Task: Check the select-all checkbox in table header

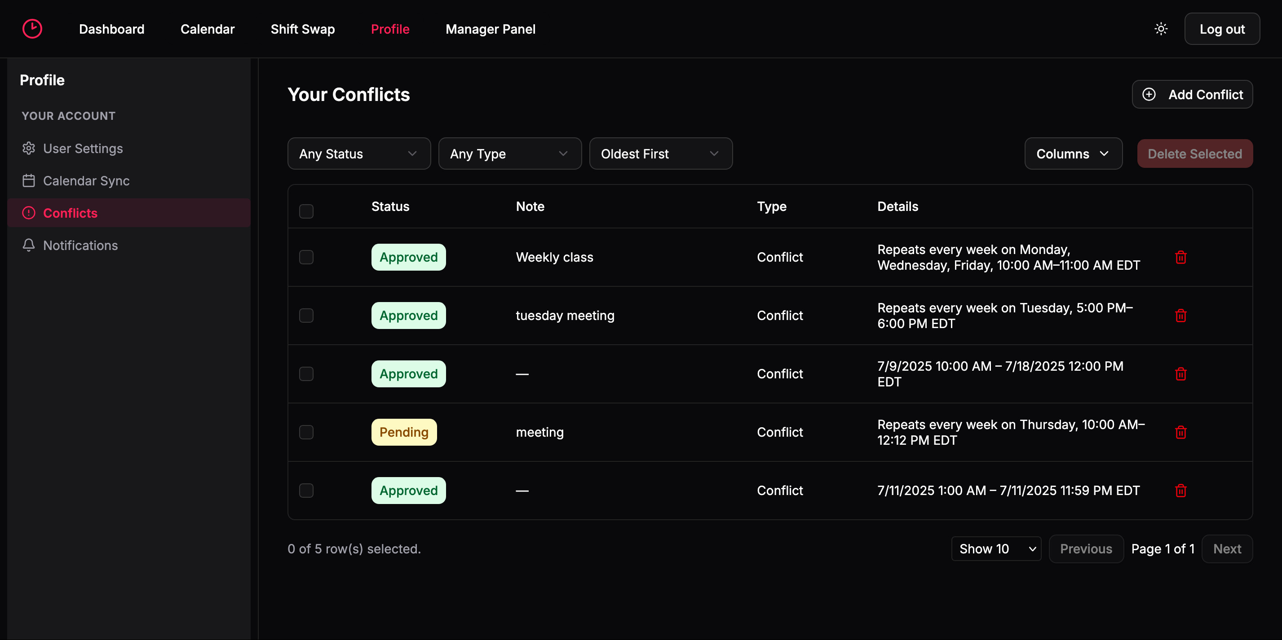Action: (306, 211)
